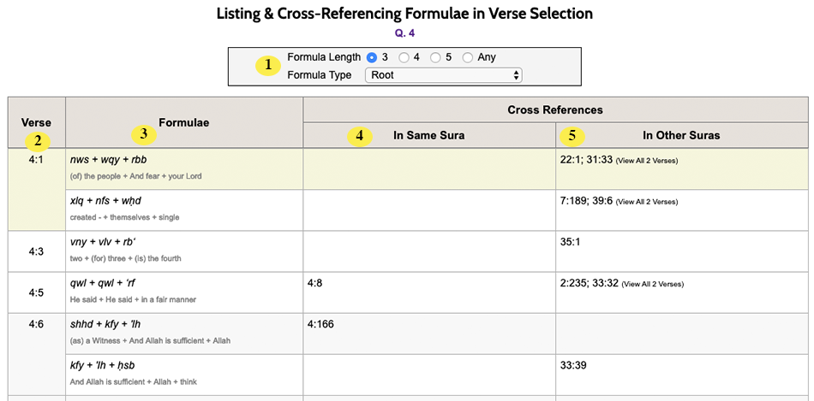View All 2 Verses for 22:1; 31:33
Screen dimensions: 814x401
pyautogui.click(x=647, y=161)
